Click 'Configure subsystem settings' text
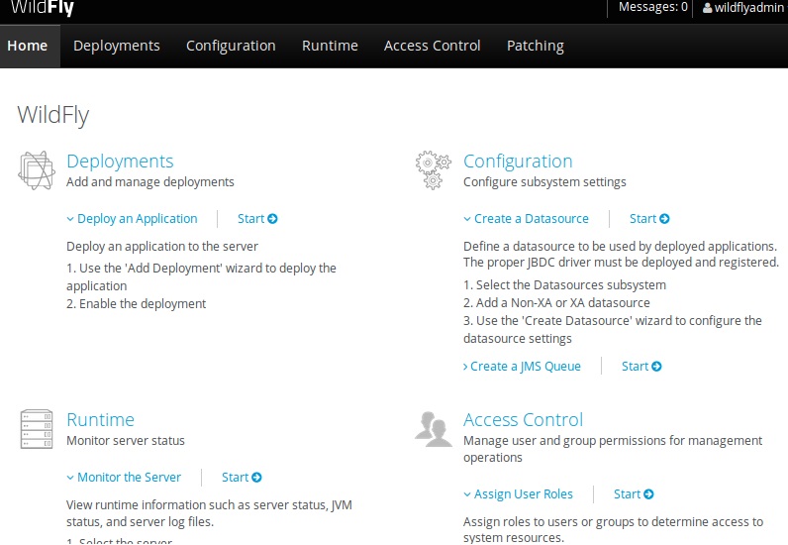The width and height of the screenshot is (788, 545). pyautogui.click(x=544, y=181)
